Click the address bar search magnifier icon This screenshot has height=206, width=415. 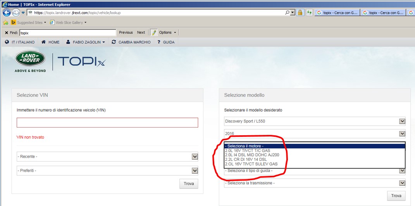tap(288, 13)
